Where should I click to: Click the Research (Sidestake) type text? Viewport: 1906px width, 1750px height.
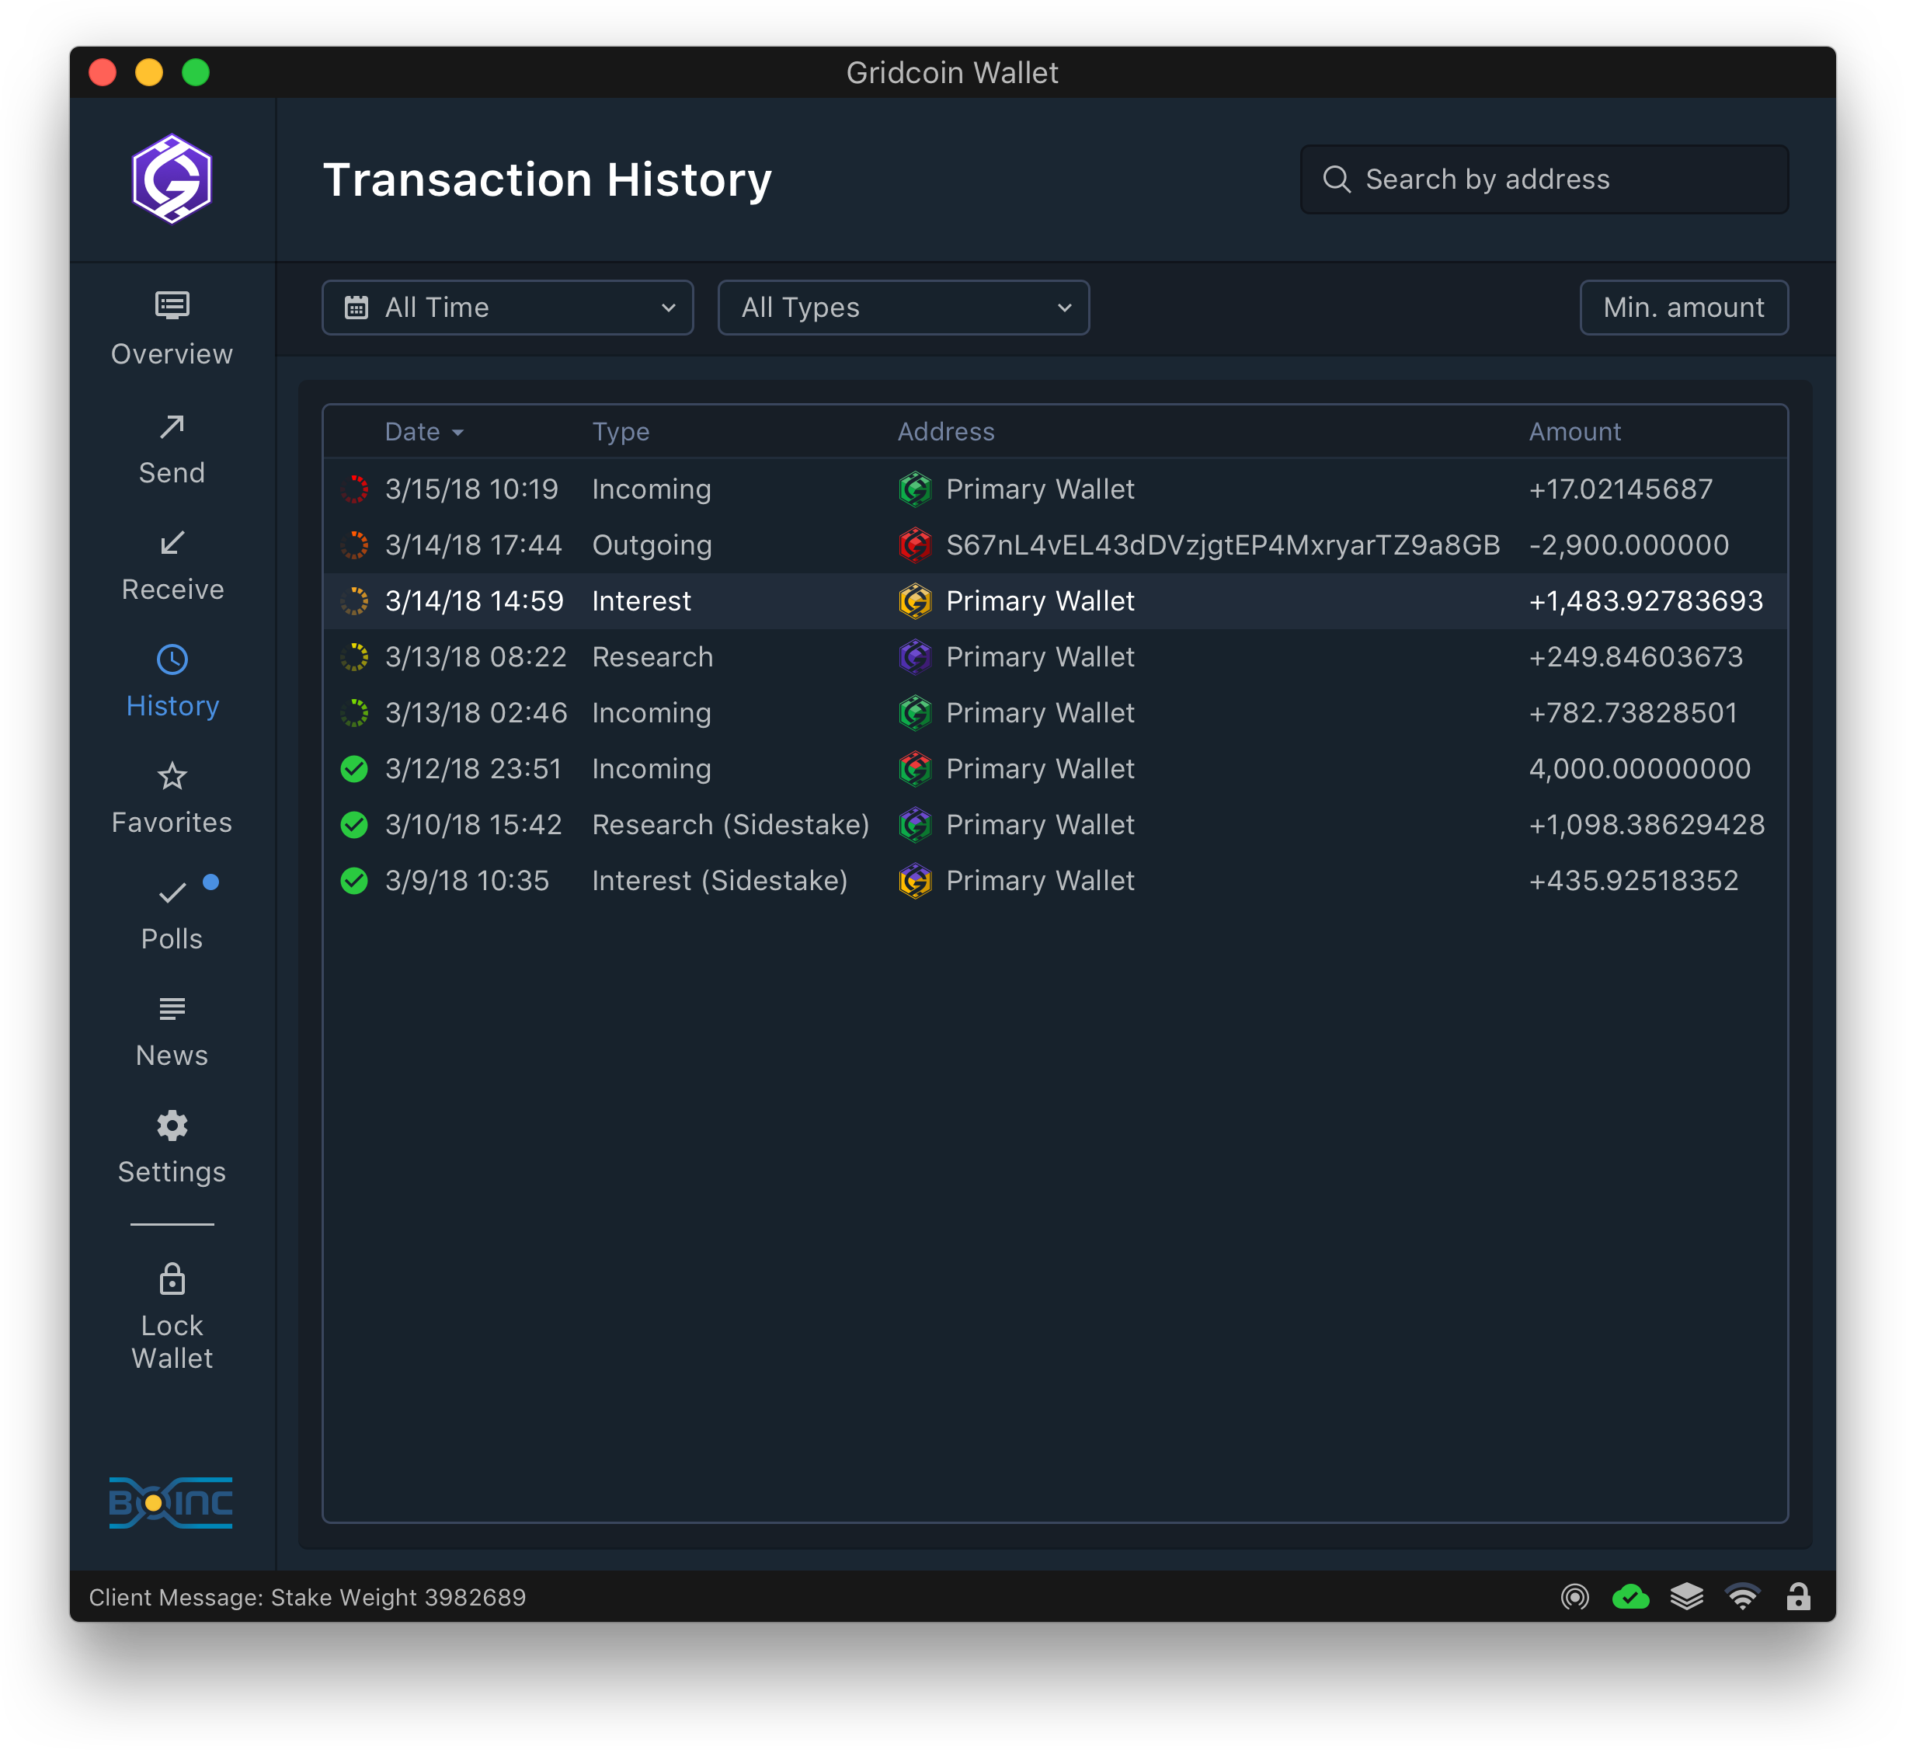point(730,825)
